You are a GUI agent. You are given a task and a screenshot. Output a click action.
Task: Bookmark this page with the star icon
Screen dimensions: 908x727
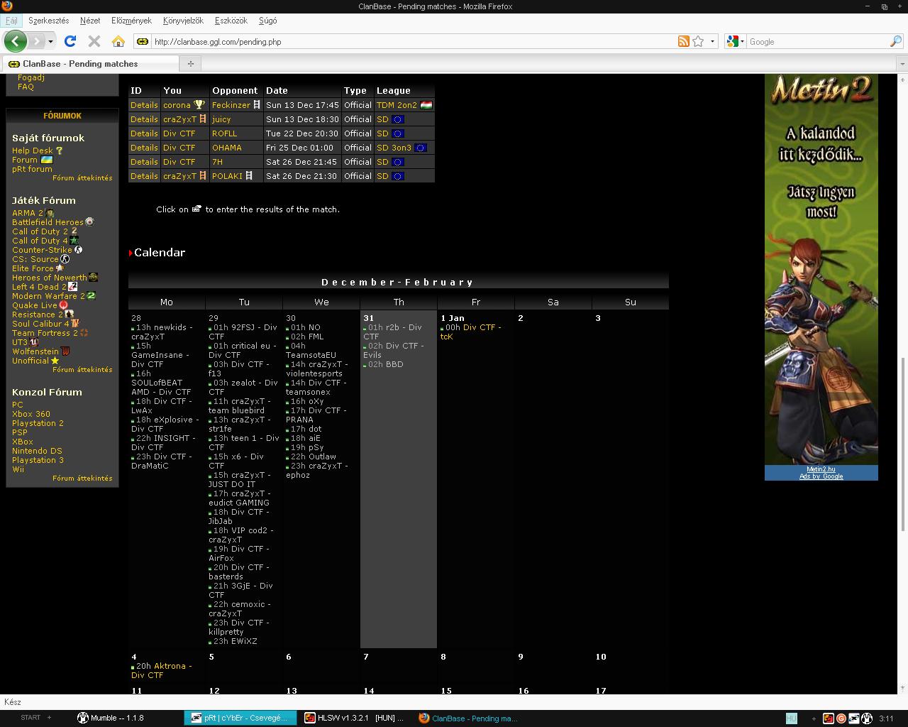click(698, 41)
